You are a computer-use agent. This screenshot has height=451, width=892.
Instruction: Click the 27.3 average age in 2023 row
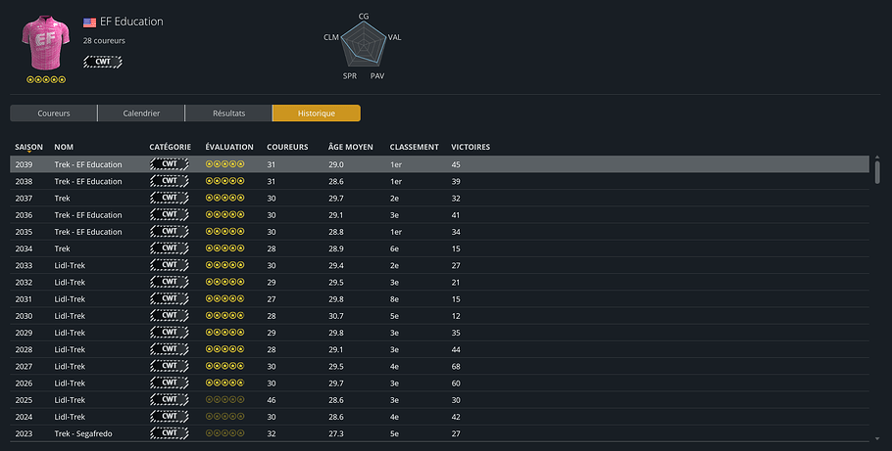[335, 433]
